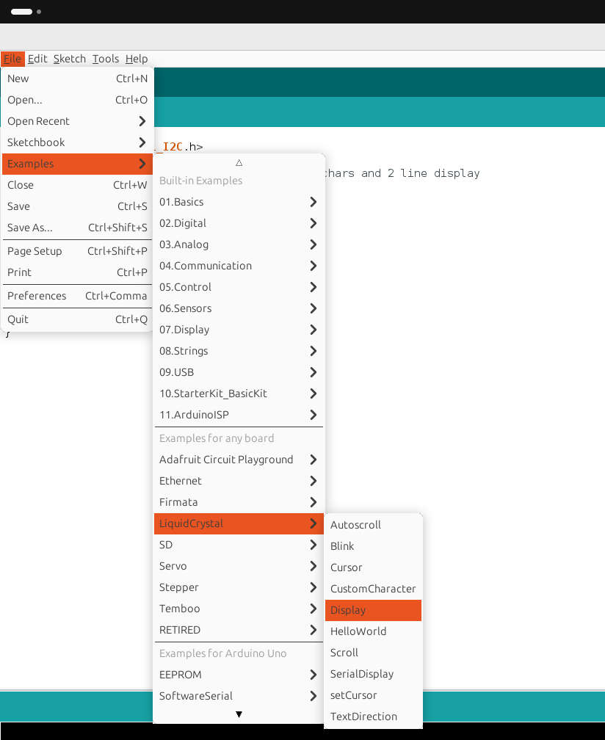Viewport: 605px width, 740px height.
Task: Expand the Stepper examples
Action: pyautogui.click(x=239, y=587)
